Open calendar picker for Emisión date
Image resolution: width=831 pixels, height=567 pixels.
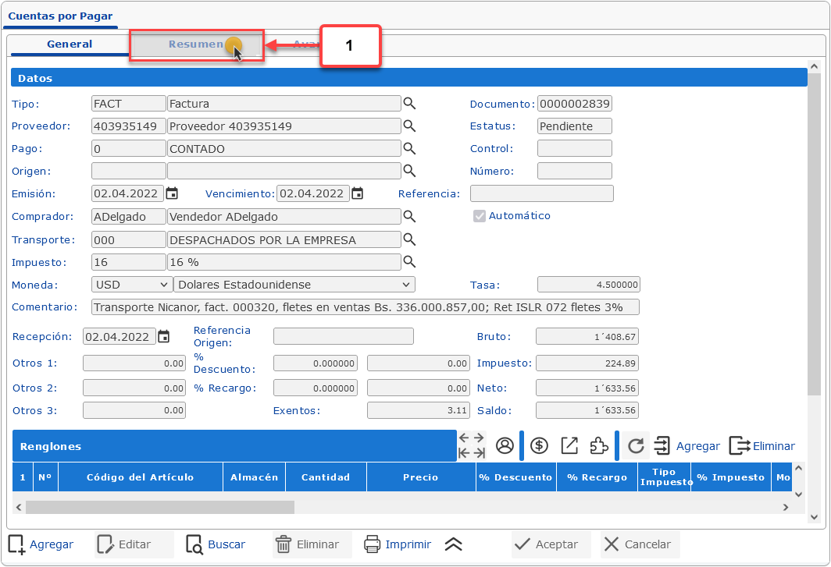click(172, 194)
